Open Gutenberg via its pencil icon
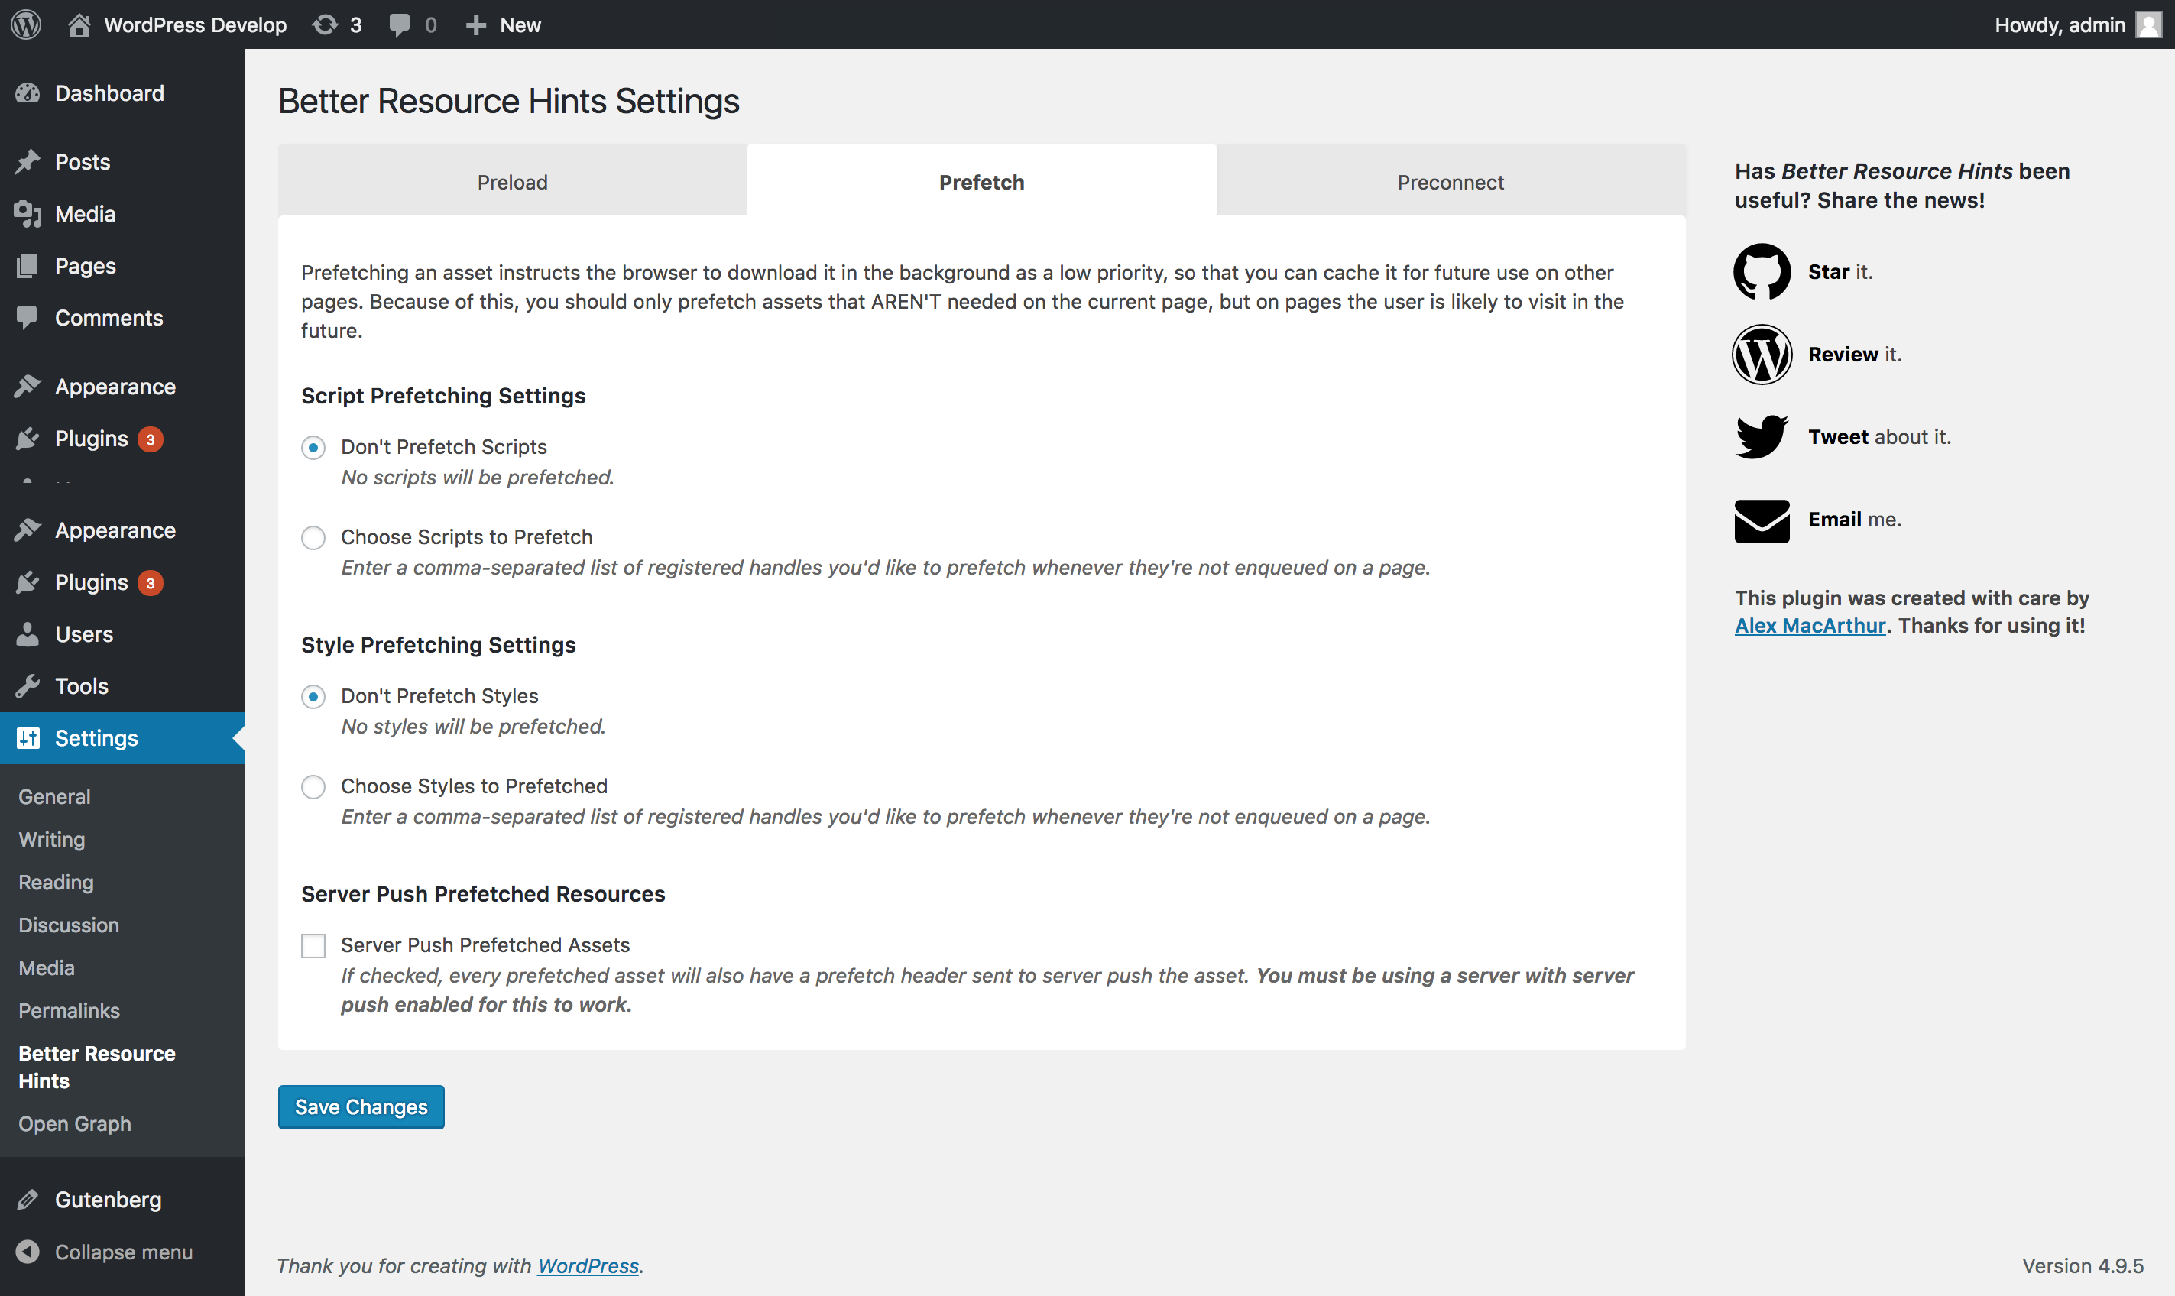 [28, 1200]
